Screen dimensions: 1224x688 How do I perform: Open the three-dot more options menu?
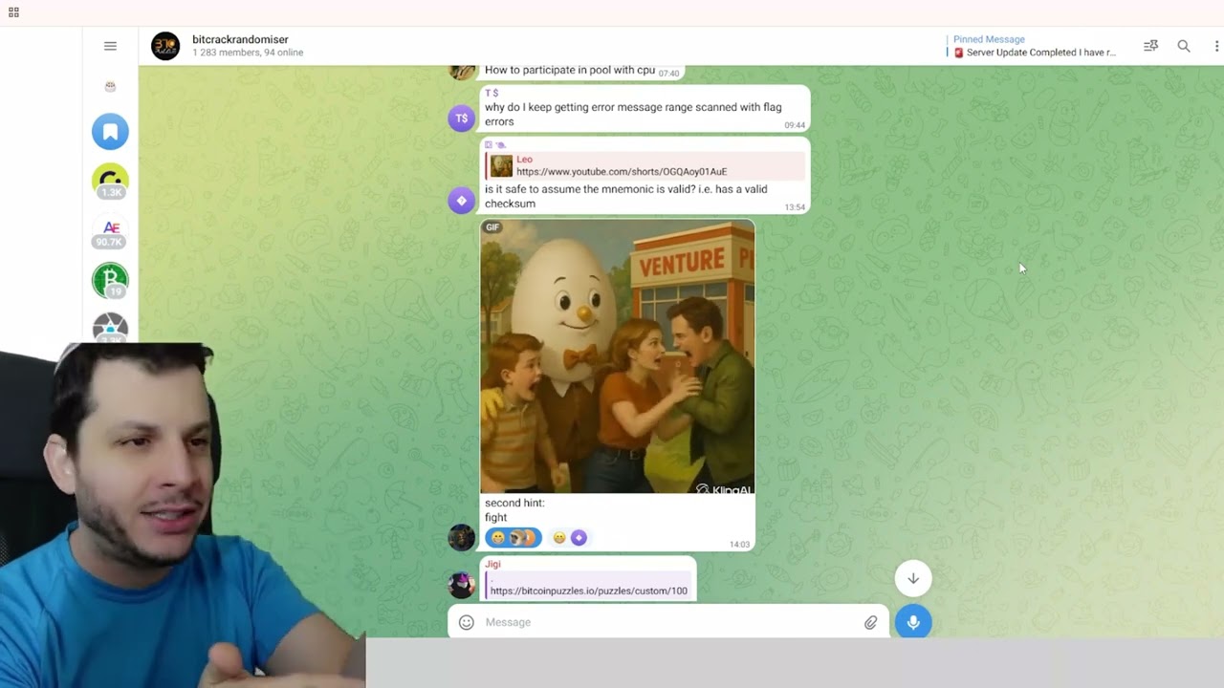coord(1216,46)
